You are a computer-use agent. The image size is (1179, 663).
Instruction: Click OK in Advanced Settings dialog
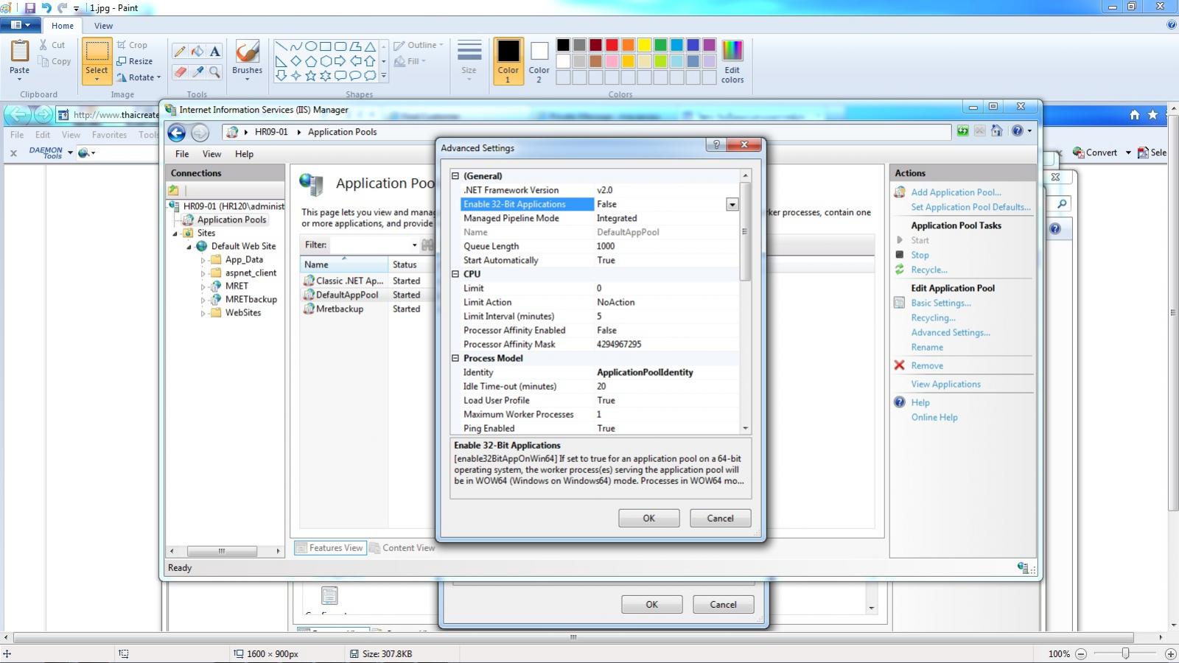pos(648,518)
